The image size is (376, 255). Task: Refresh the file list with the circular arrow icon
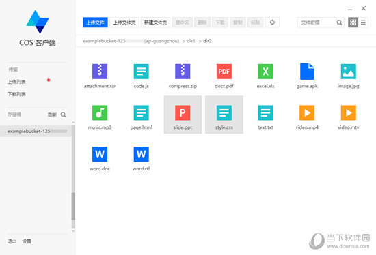[x=272, y=22]
